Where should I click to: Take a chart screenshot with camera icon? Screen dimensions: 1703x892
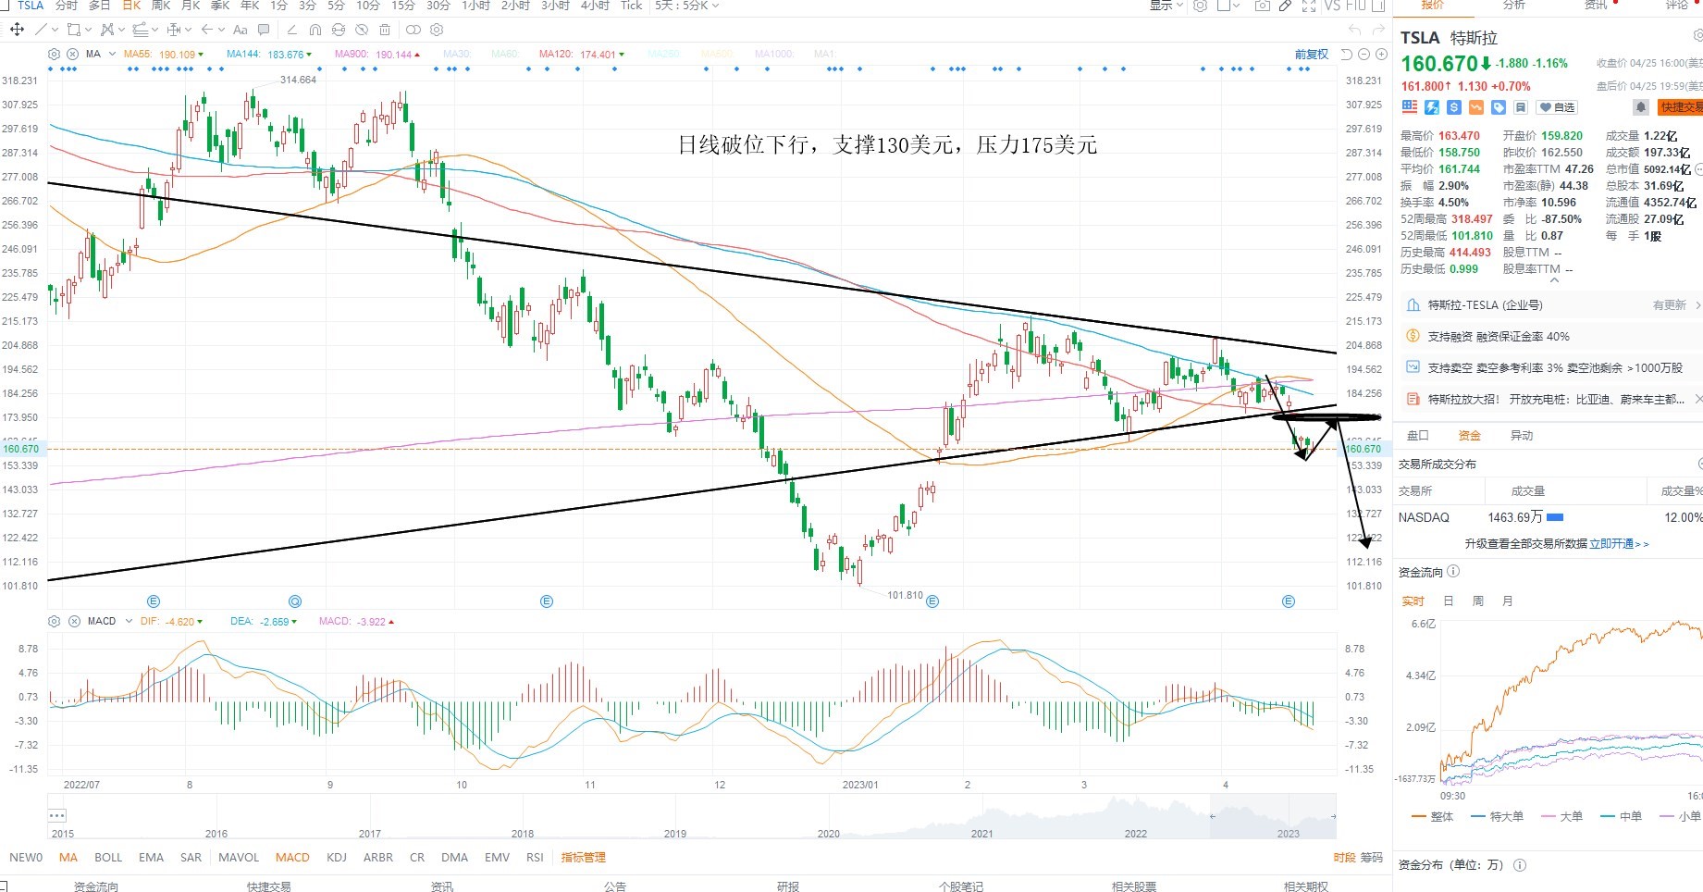coord(1262,6)
